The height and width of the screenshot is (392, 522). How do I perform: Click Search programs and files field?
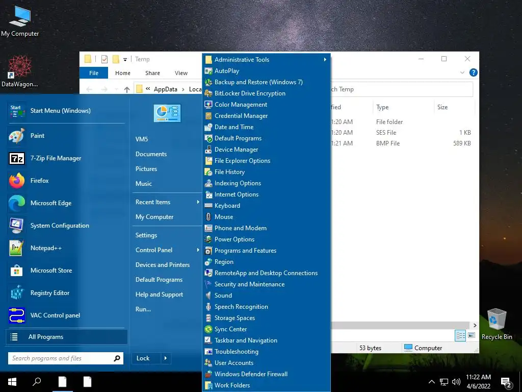60,358
